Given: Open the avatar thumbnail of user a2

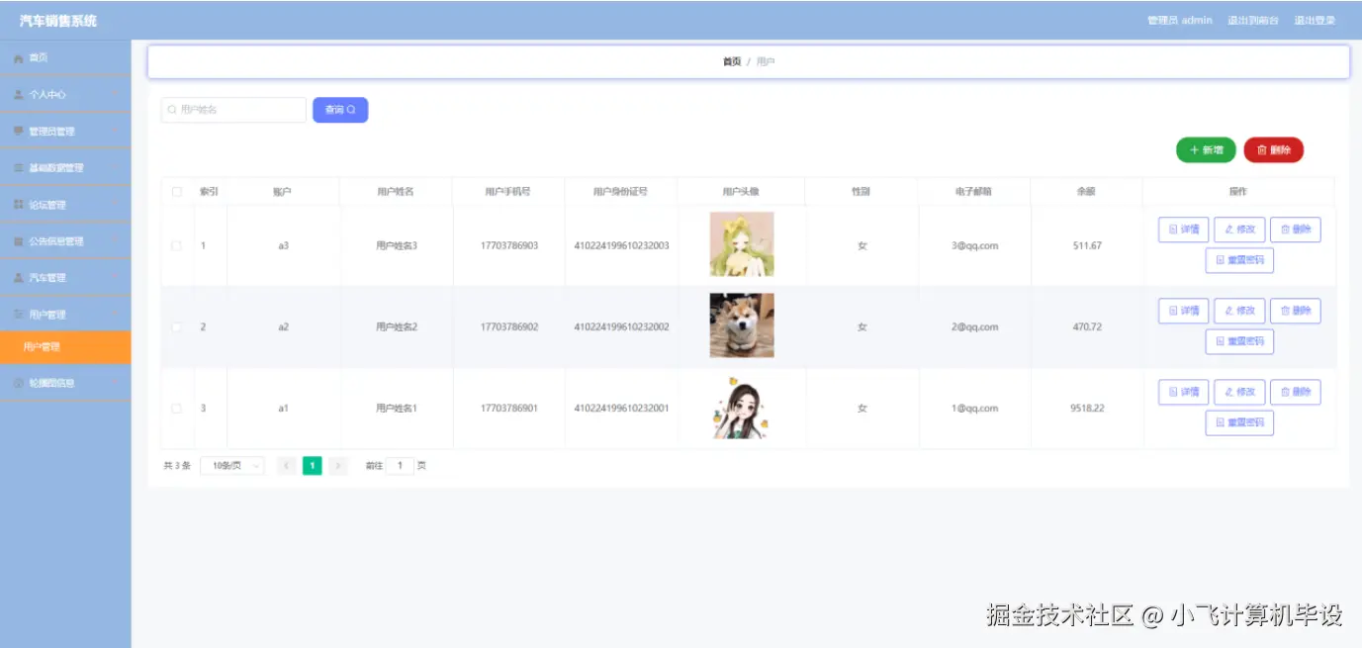Looking at the screenshot, I should [740, 325].
